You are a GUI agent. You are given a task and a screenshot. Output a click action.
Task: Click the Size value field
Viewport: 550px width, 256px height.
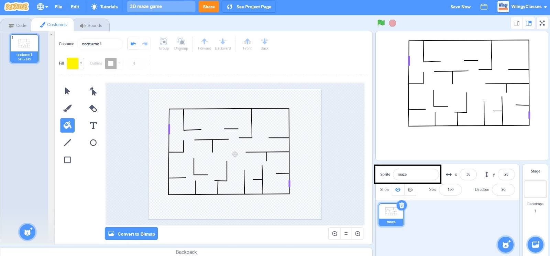tap(450, 190)
